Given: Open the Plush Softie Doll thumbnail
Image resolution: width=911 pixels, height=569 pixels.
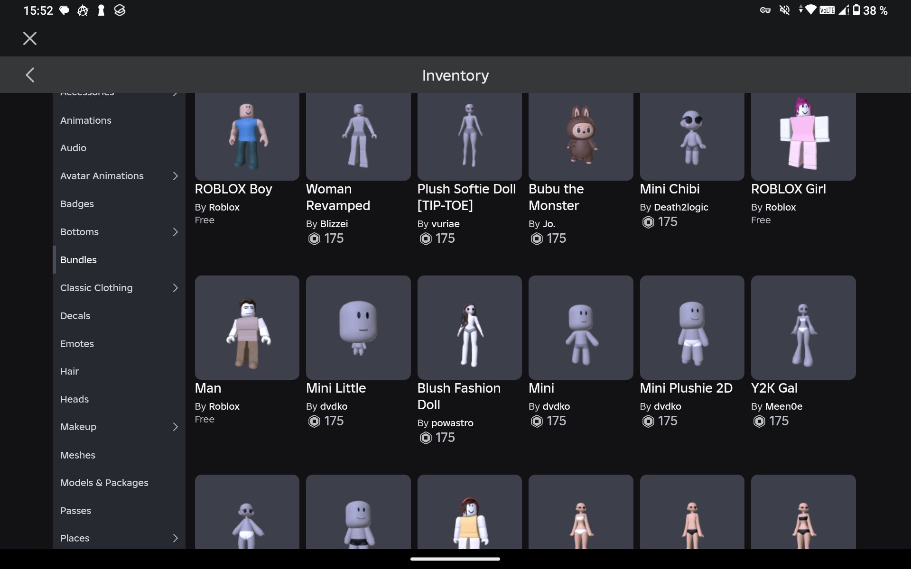Looking at the screenshot, I should tap(470, 137).
